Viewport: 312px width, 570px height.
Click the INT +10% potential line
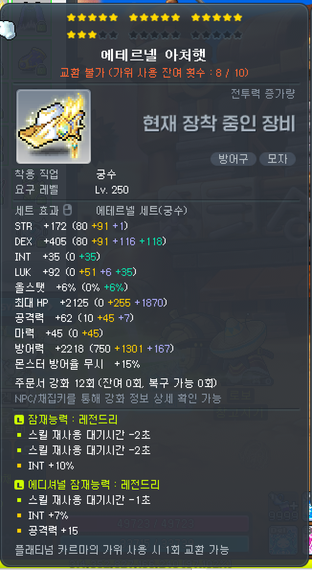tap(51, 466)
